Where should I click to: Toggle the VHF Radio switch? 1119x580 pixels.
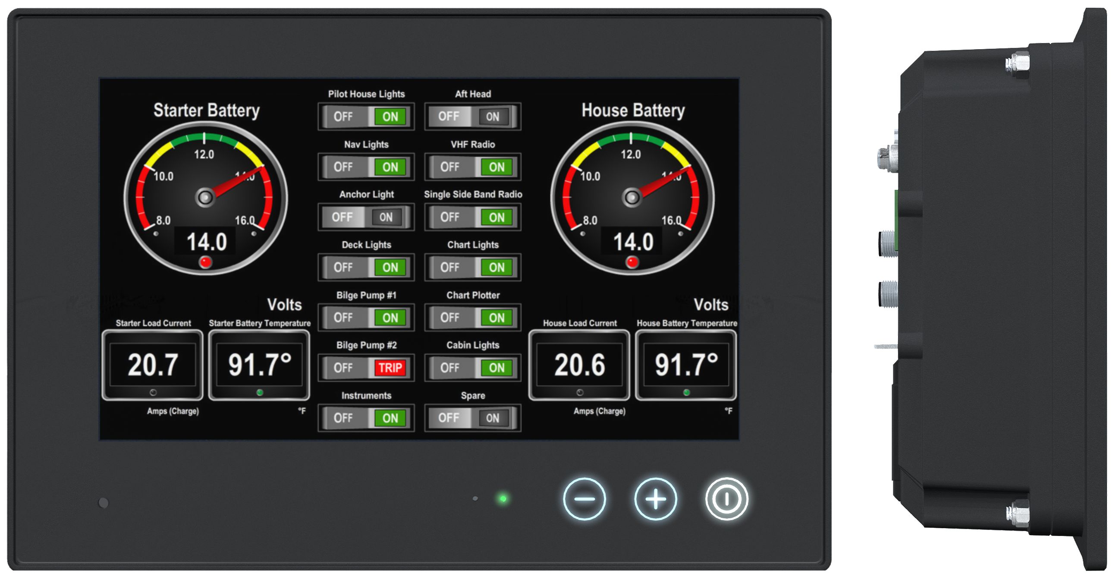coord(473,167)
